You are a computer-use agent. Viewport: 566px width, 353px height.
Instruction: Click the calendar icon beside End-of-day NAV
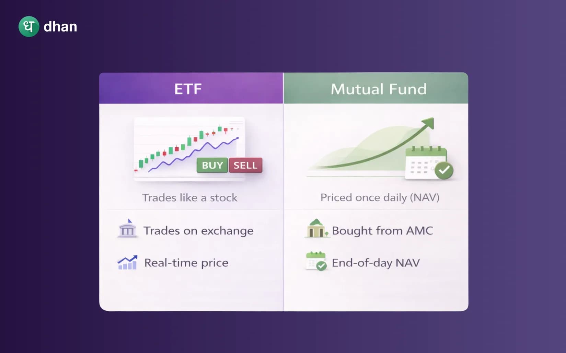click(316, 261)
